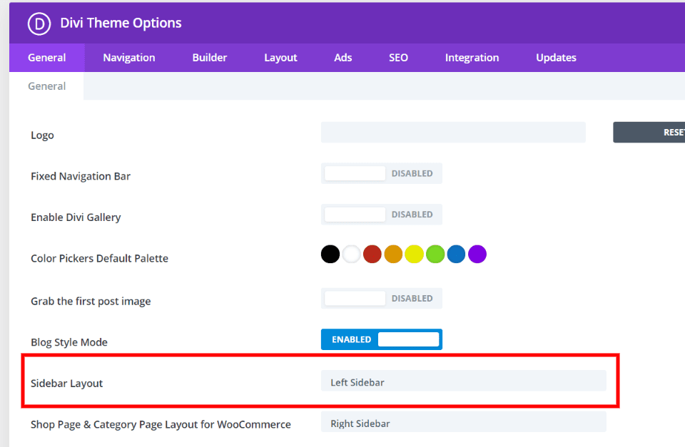Select the Layout tab

(280, 58)
